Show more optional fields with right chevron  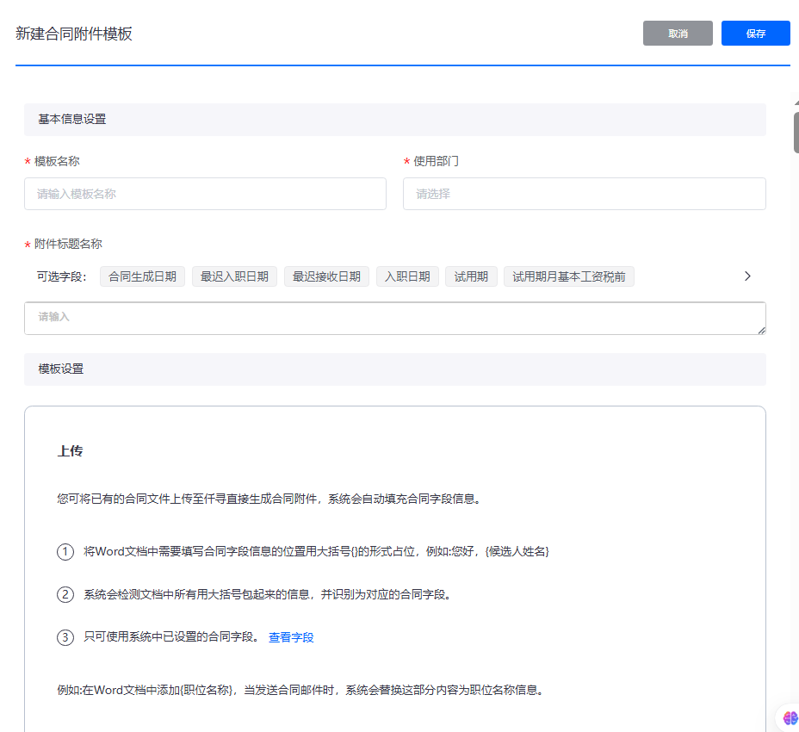click(x=747, y=276)
